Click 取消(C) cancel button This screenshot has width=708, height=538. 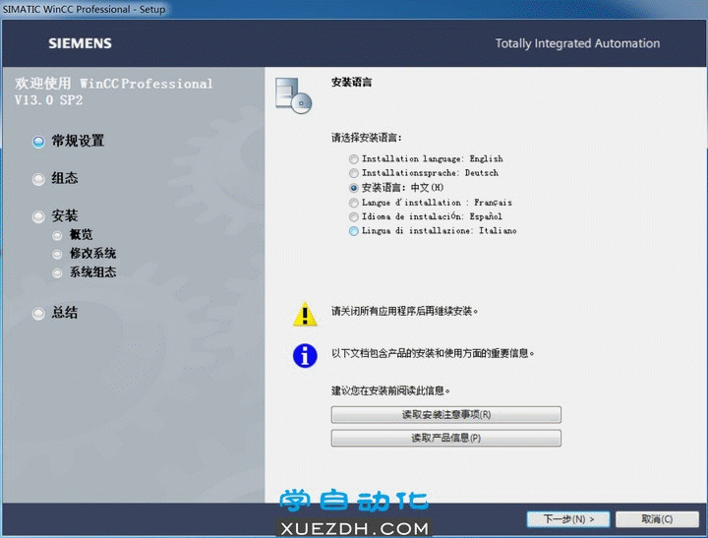pos(657,519)
